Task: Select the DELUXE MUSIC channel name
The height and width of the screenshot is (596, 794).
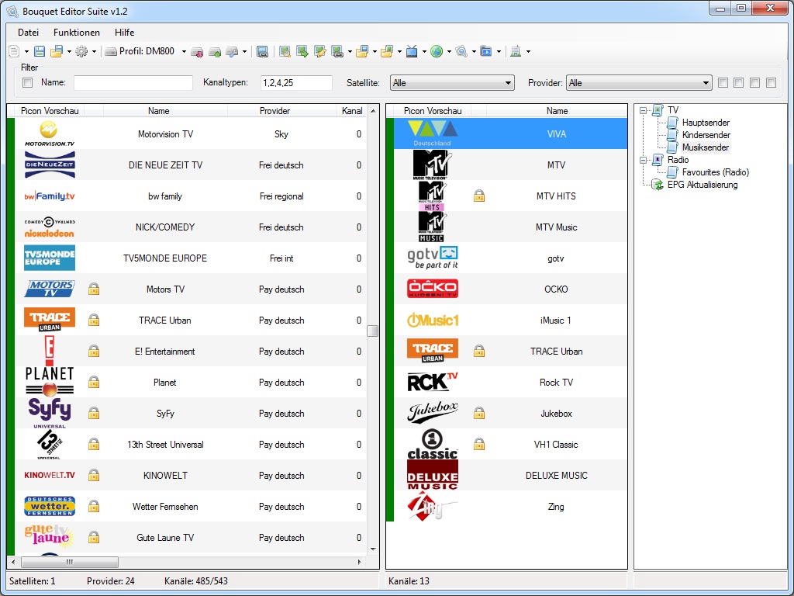Action: pos(557,476)
